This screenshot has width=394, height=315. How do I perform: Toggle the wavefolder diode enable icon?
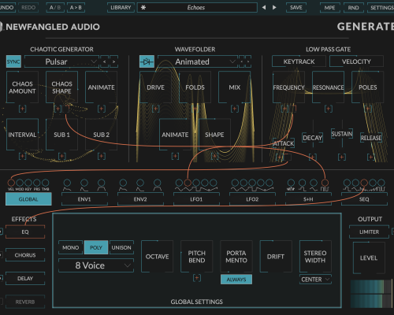coord(147,61)
